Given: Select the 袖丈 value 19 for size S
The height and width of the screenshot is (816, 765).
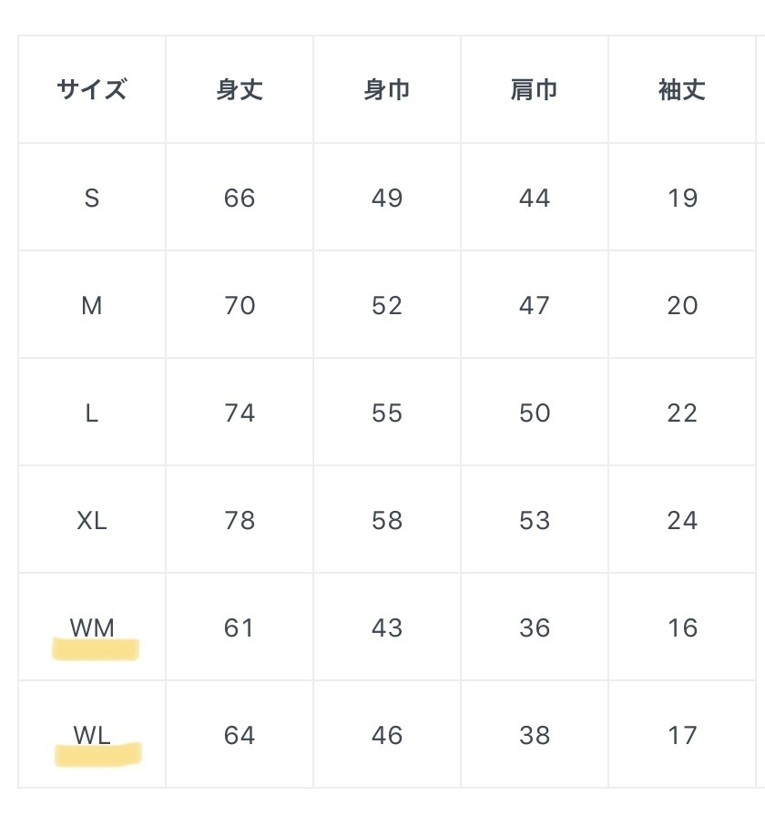Looking at the screenshot, I should pyautogui.click(x=682, y=198).
